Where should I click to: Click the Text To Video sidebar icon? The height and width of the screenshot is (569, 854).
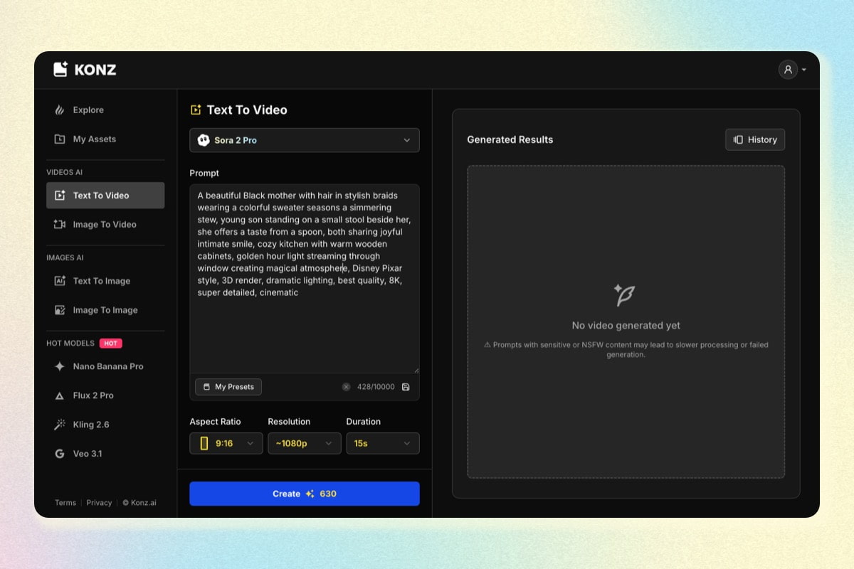pyautogui.click(x=60, y=196)
